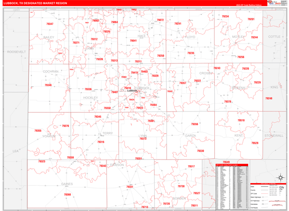Click ZIP code 79364 label
This screenshot has height=211, width=289.
tap(153, 105)
